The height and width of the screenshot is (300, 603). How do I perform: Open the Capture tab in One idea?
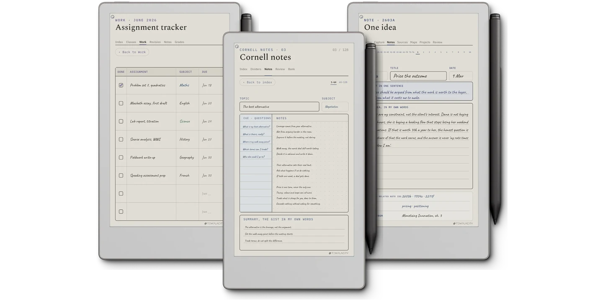click(379, 42)
